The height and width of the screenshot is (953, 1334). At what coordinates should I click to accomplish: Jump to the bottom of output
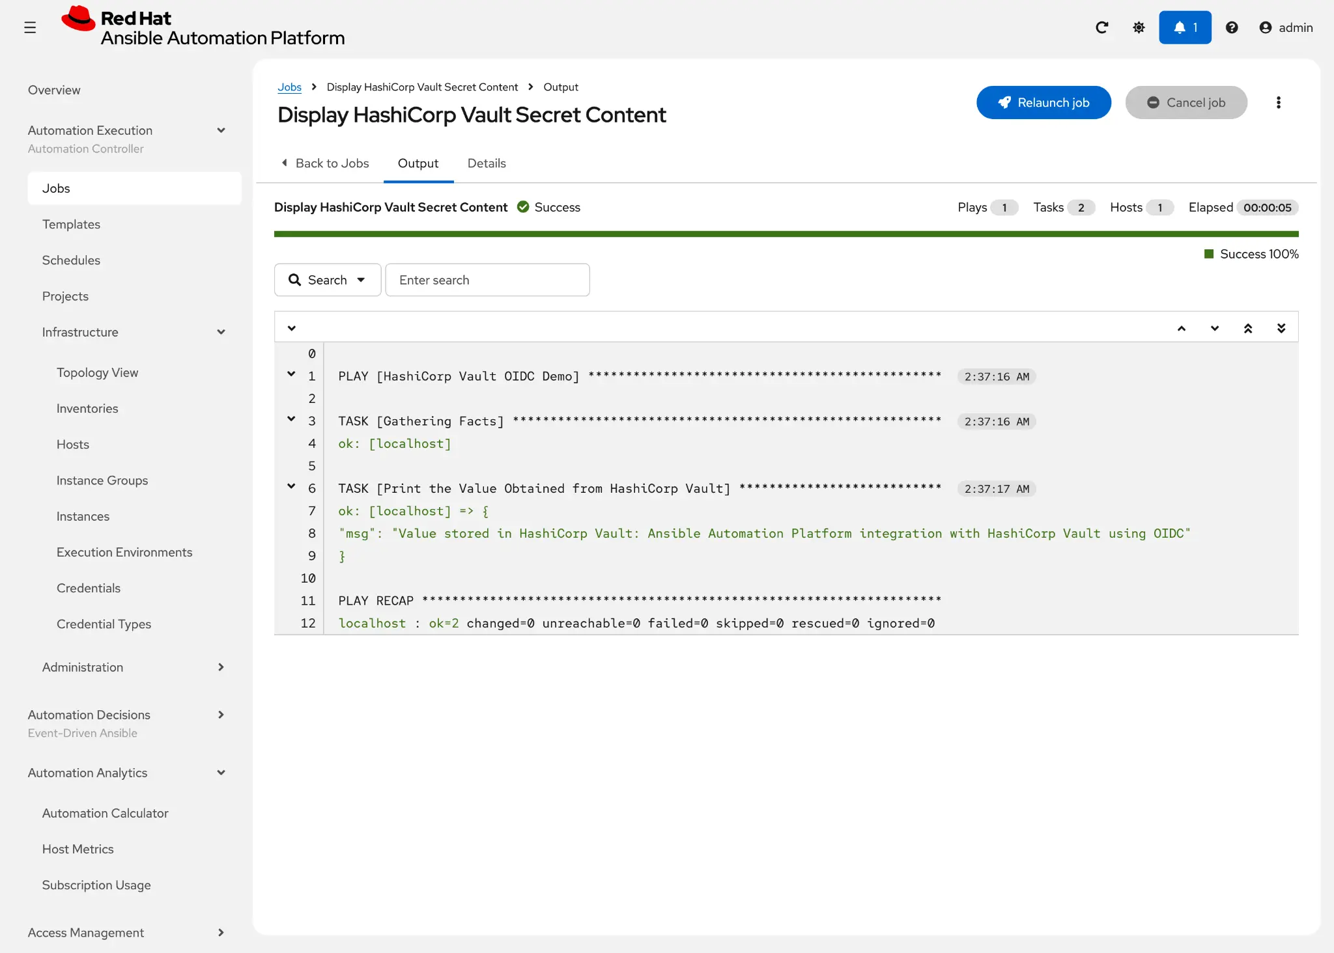point(1281,328)
